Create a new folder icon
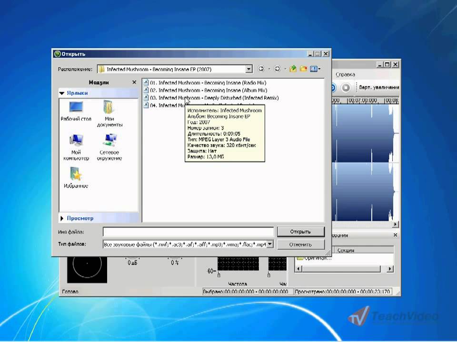This screenshot has width=457, height=342. pos(303,69)
